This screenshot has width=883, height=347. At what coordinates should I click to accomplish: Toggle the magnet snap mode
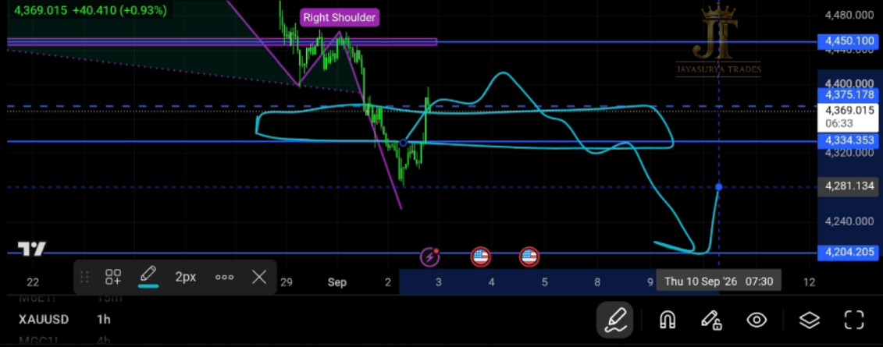click(x=668, y=320)
